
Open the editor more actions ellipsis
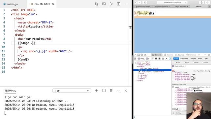click(x=126, y=4)
